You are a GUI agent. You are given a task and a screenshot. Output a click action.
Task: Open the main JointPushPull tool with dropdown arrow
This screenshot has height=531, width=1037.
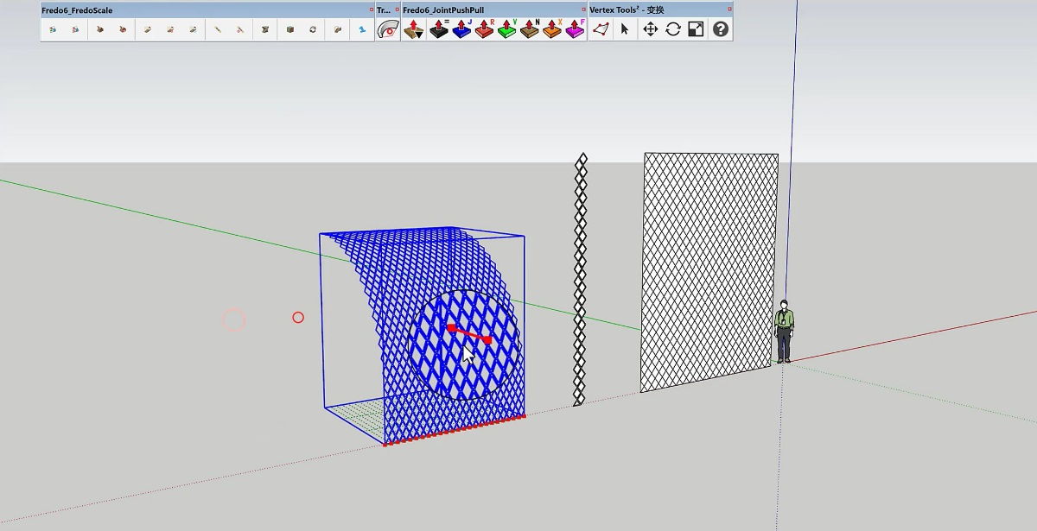414,29
